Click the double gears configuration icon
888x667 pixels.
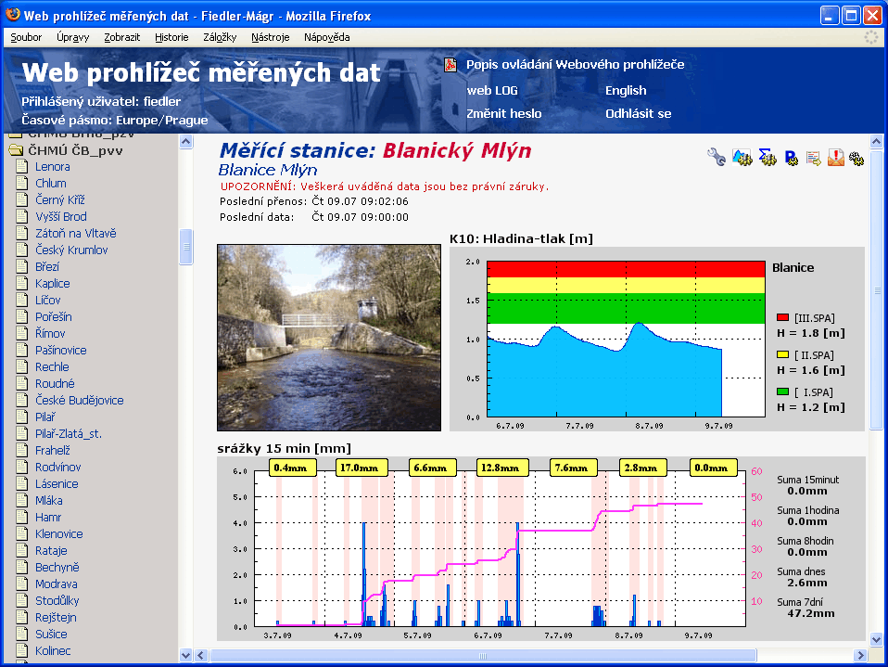point(856,158)
